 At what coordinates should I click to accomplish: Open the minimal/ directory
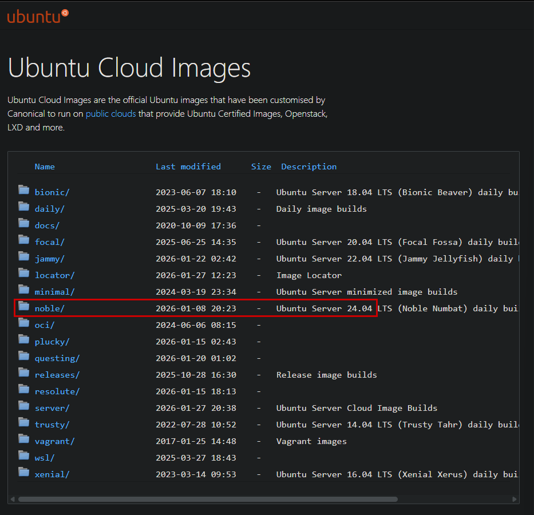[54, 291]
